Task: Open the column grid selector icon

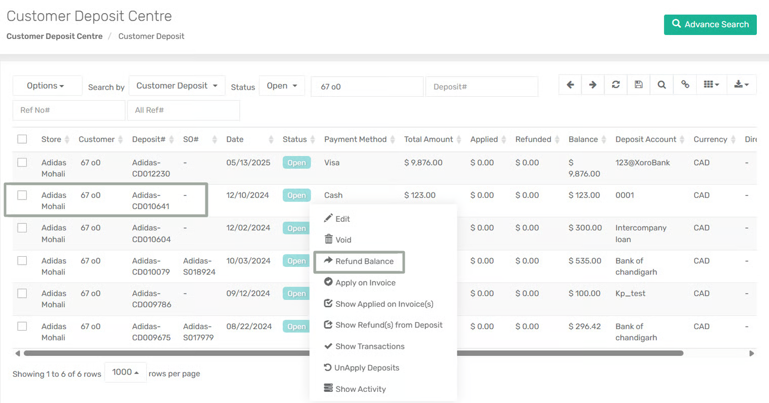Action: coord(711,85)
